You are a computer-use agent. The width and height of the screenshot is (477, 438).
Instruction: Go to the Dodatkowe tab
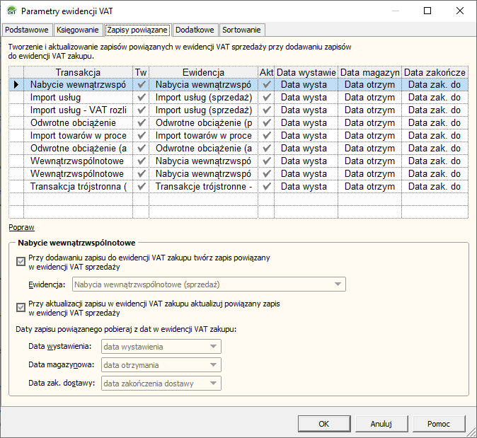195,30
